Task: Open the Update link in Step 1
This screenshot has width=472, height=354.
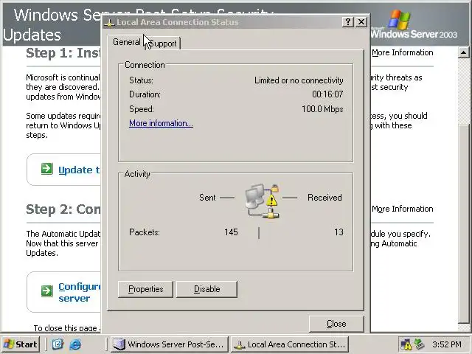Action: (x=79, y=170)
